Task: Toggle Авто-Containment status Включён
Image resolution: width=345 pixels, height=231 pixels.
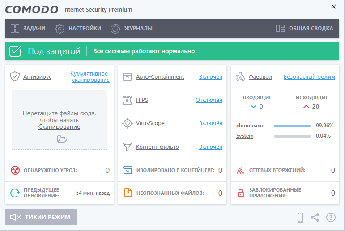Action: pyautogui.click(x=211, y=77)
